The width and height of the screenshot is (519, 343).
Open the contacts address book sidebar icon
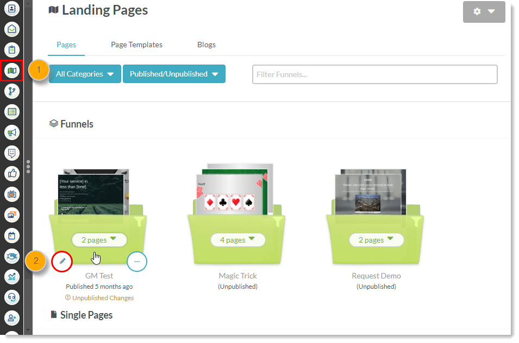pyautogui.click(x=12, y=8)
